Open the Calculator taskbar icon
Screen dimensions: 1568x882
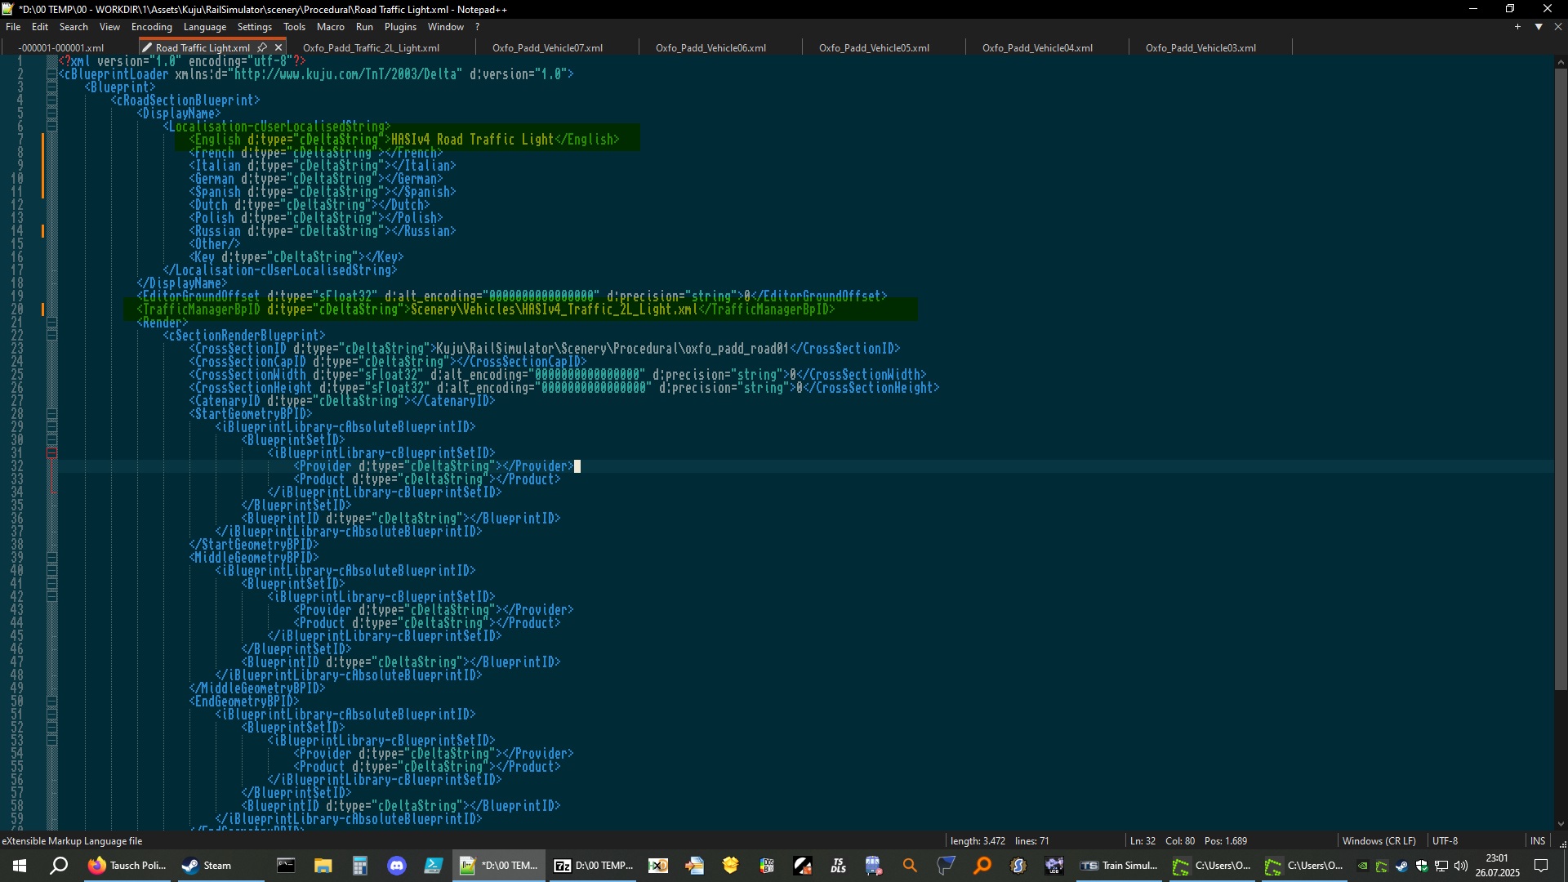click(x=359, y=866)
